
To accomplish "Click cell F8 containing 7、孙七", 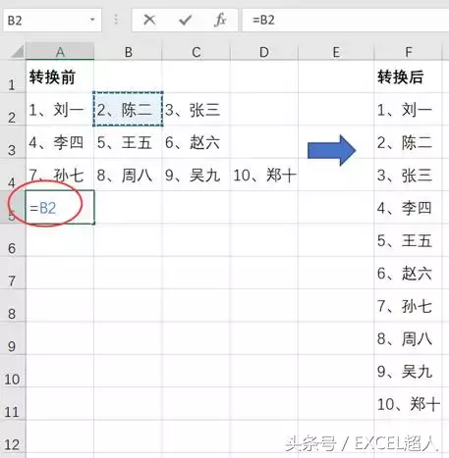I will [409, 306].
